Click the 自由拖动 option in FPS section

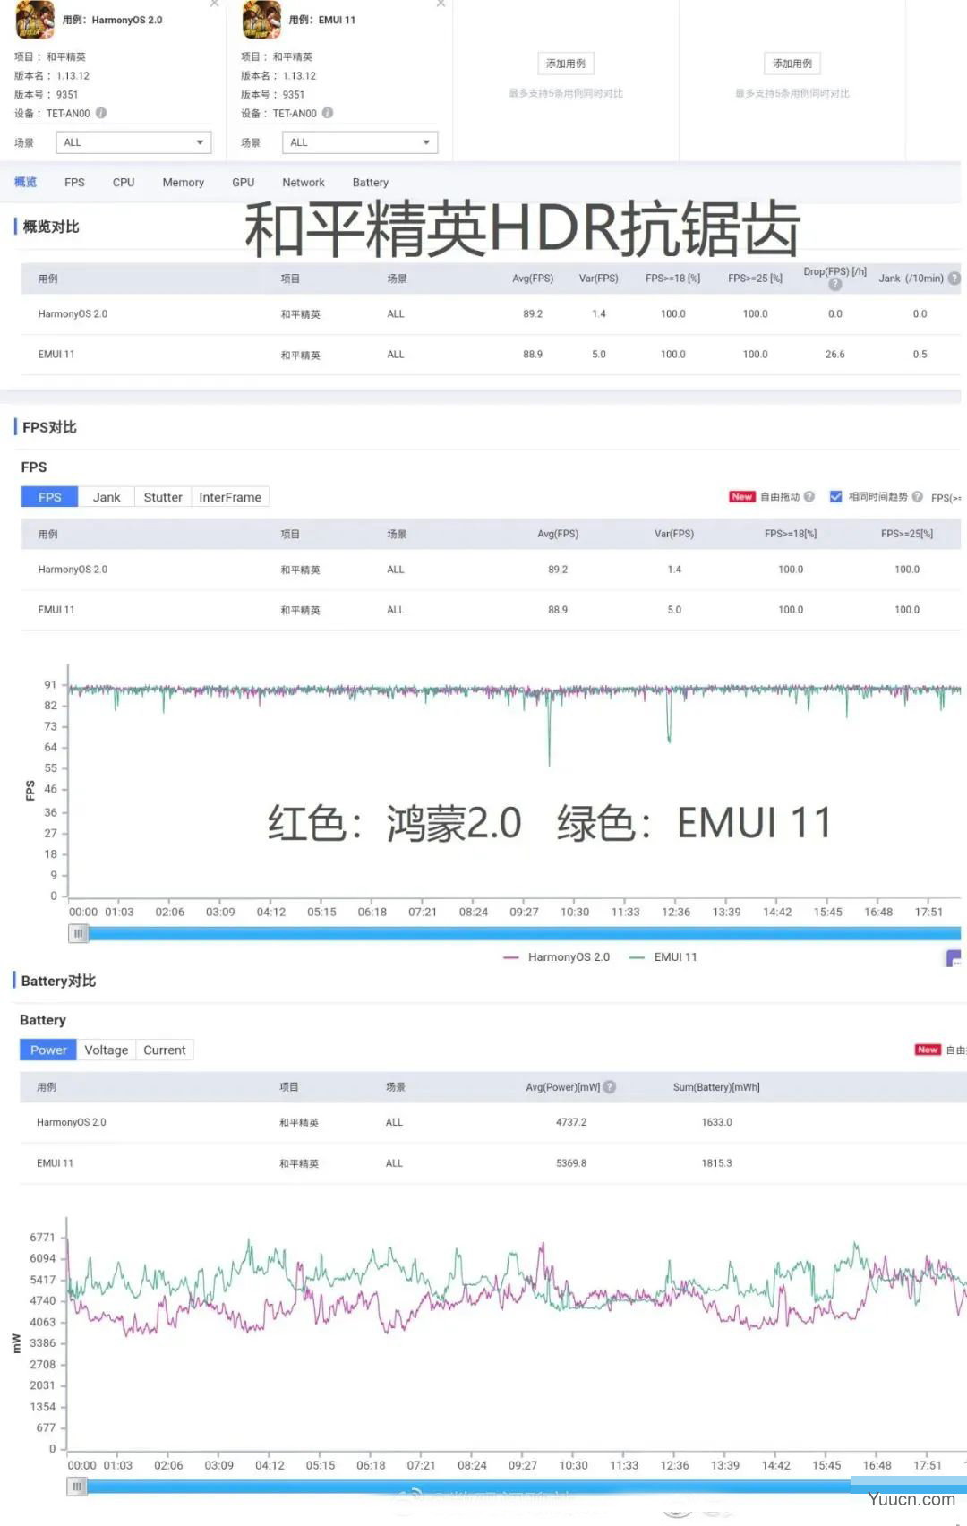tap(779, 496)
